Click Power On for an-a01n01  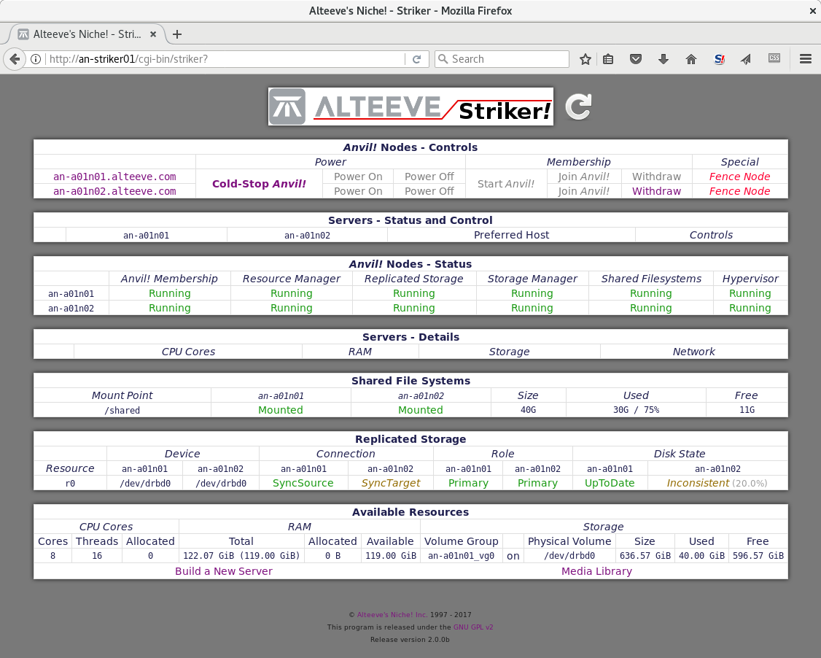[x=358, y=177]
